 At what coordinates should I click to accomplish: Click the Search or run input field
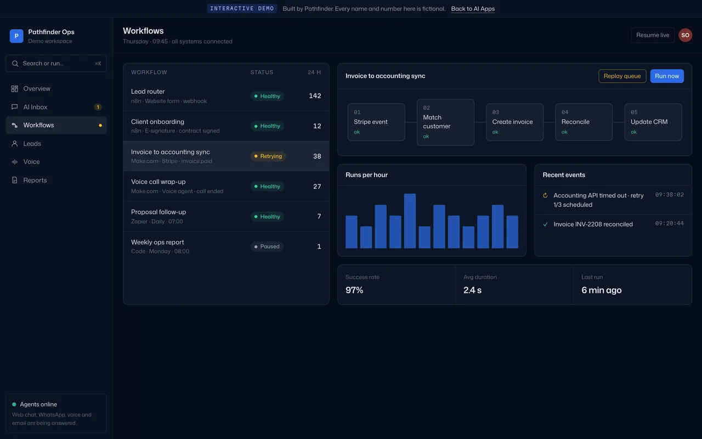[x=56, y=64]
